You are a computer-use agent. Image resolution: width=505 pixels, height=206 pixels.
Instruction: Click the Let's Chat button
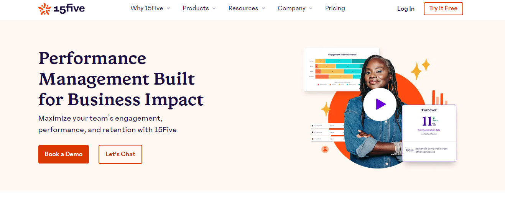(120, 154)
